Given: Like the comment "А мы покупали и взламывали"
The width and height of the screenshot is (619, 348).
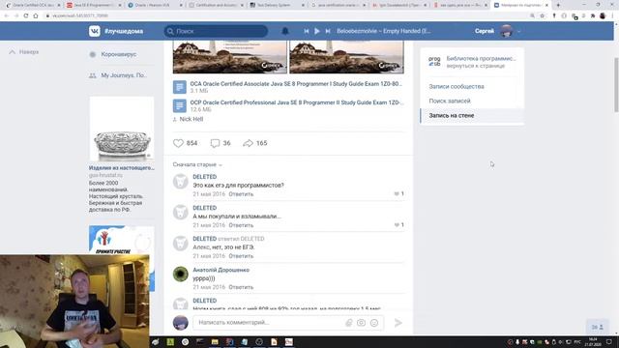Looking at the screenshot, I should (x=397, y=225).
